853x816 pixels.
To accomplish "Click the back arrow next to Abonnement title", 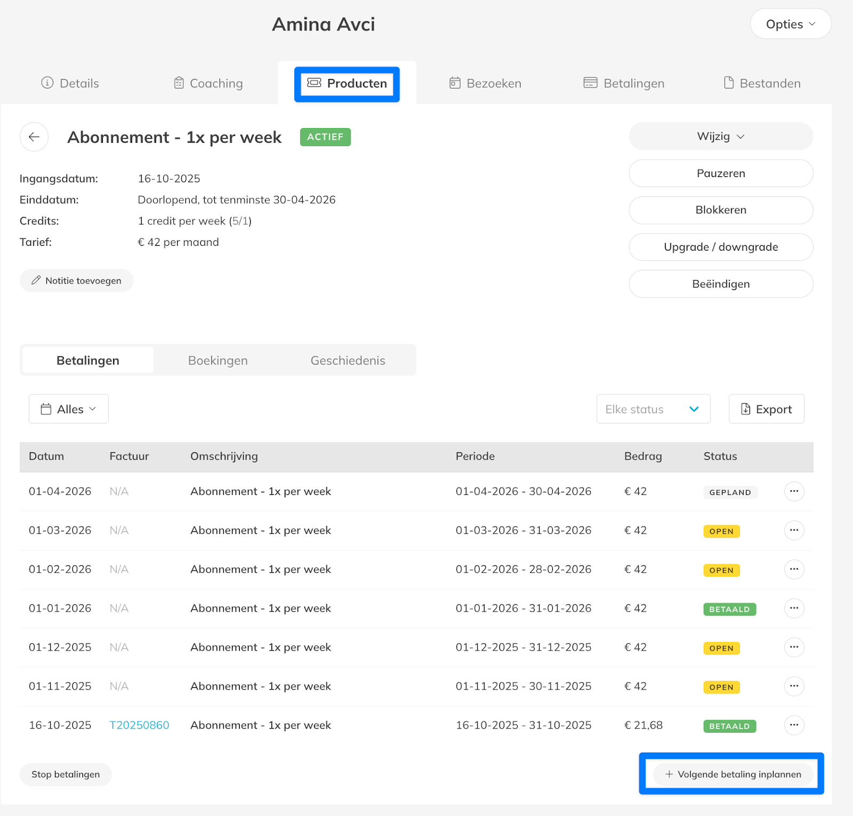I will [x=34, y=137].
